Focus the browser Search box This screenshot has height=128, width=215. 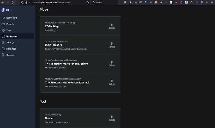click(x=105, y=3)
